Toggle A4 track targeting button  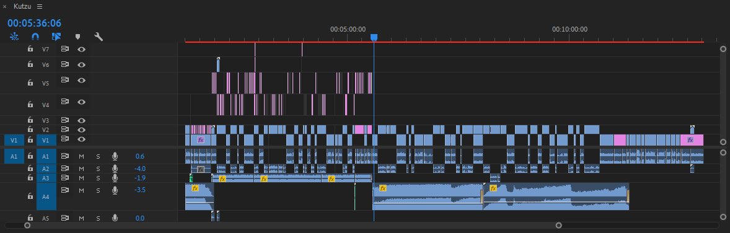click(46, 197)
